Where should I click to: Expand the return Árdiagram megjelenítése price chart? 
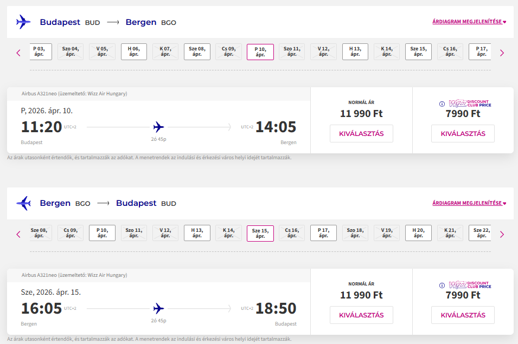469,203
